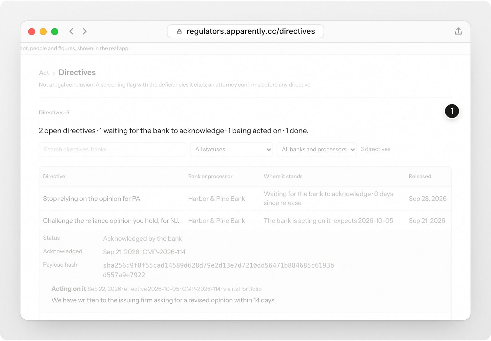The height and width of the screenshot is (341, 491).
Task: Click the Bank or processor column header
Action: pyautogui.click(x=210, y=176)
